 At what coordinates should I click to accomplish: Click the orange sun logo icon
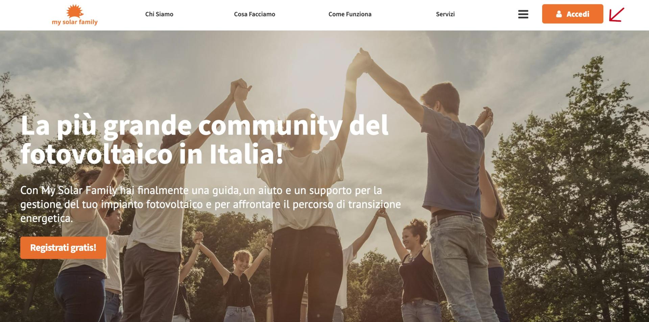click(x=75, y=11)
